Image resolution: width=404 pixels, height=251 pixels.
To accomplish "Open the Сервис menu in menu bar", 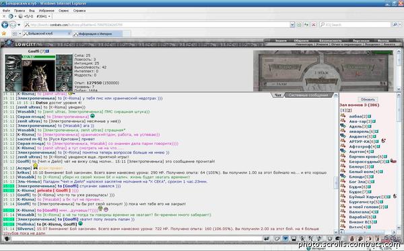I will (x=64, y=11).
